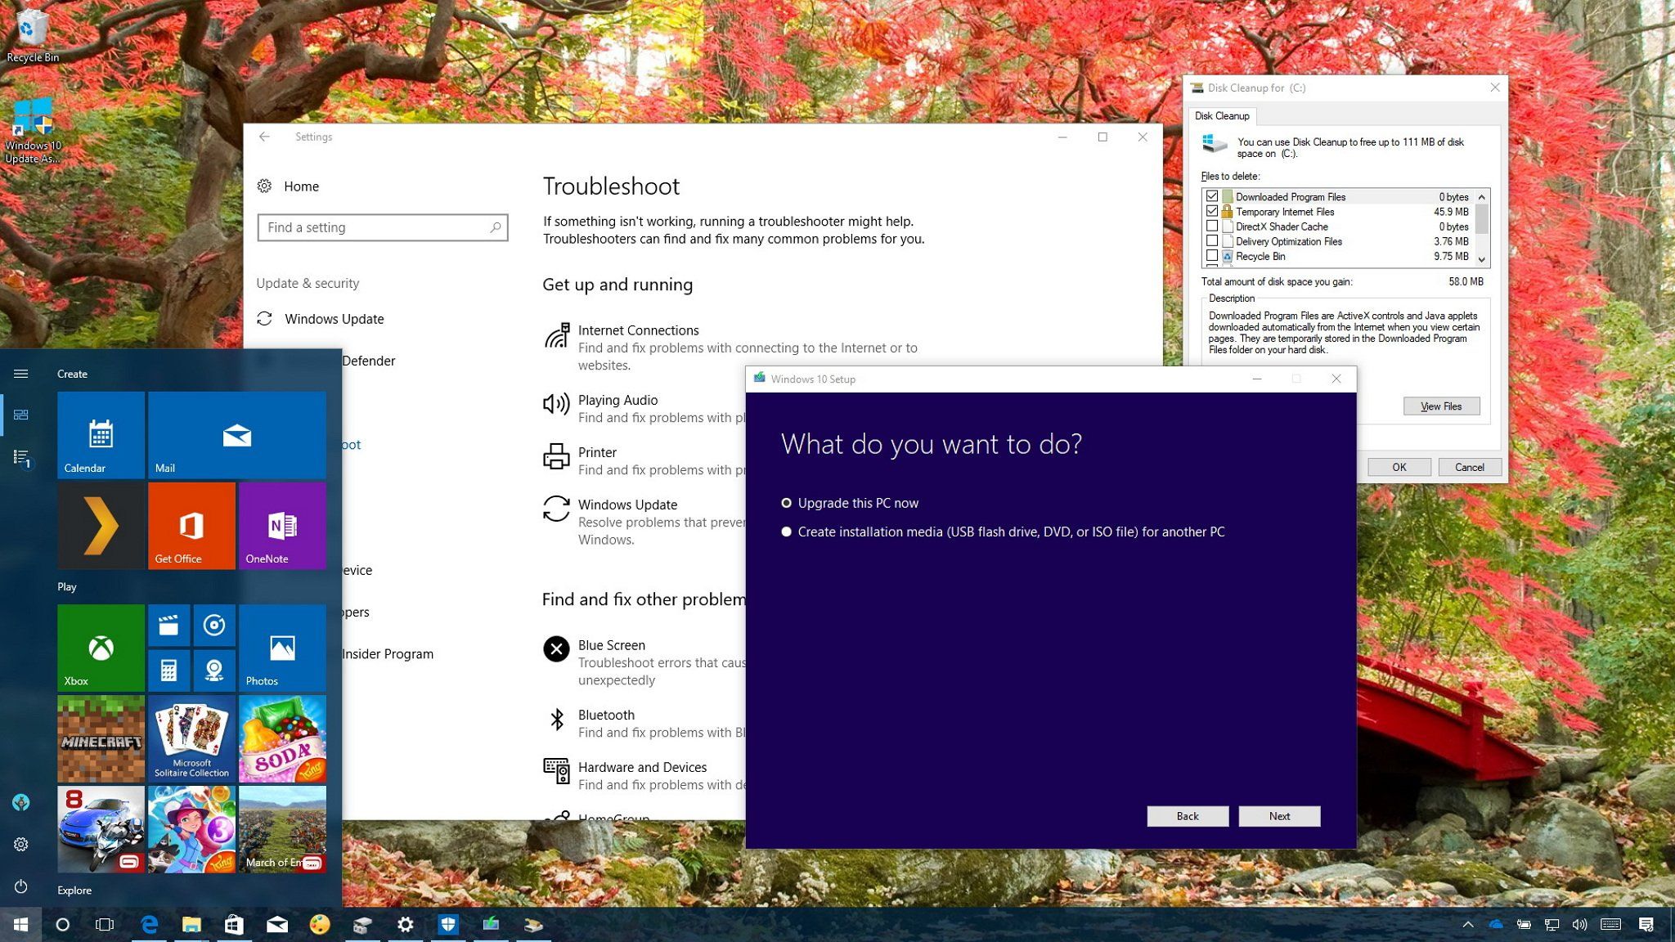The width and height of the screenshot is (1675, 942).
Task: Launch the Minecraft tile
Action: [101, 739]
